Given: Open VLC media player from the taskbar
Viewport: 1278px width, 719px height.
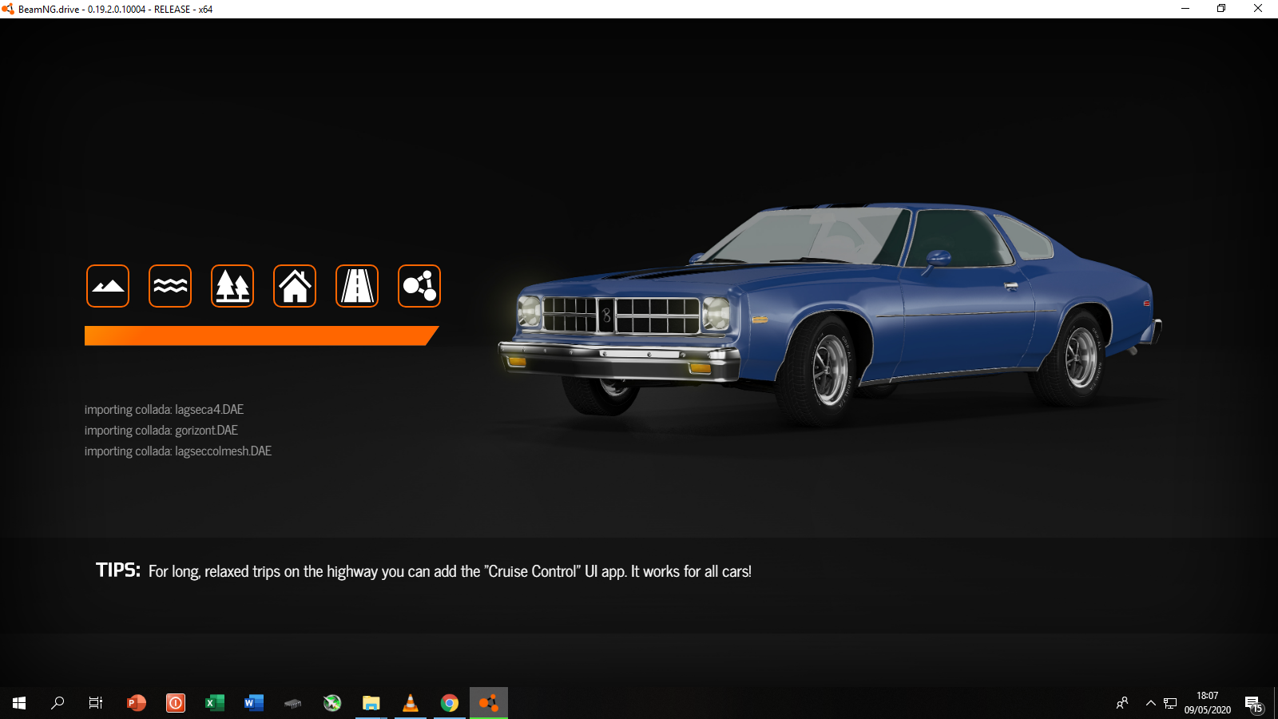Looking at the screenshot, I should coord(411,703).
